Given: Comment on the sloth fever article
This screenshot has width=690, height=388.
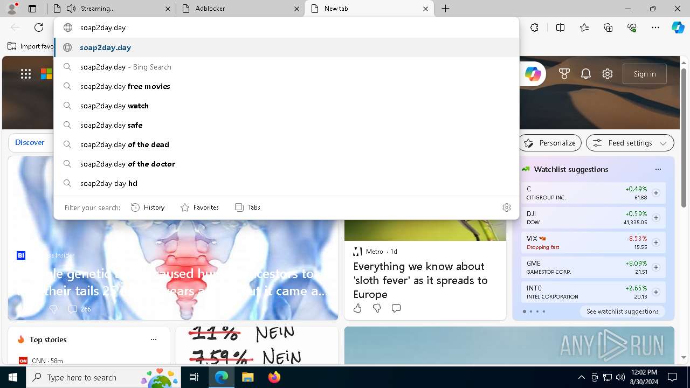Looking at the screenshot, I should 396,308.
